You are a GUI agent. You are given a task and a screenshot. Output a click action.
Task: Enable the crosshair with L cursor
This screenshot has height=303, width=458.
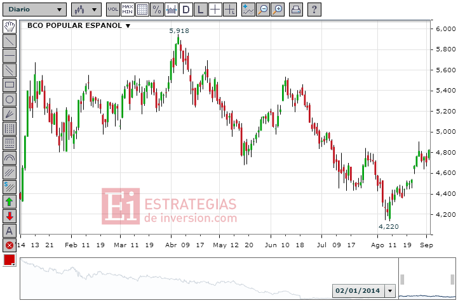click(x=229, y=10)
